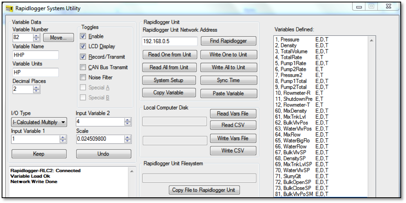406x203 pixels.
Task: Click the Rapidlogger app icon in title bar
Action: [9, 8]
